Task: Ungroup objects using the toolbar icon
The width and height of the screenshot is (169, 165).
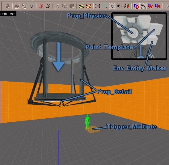Action: coord(24,6)
